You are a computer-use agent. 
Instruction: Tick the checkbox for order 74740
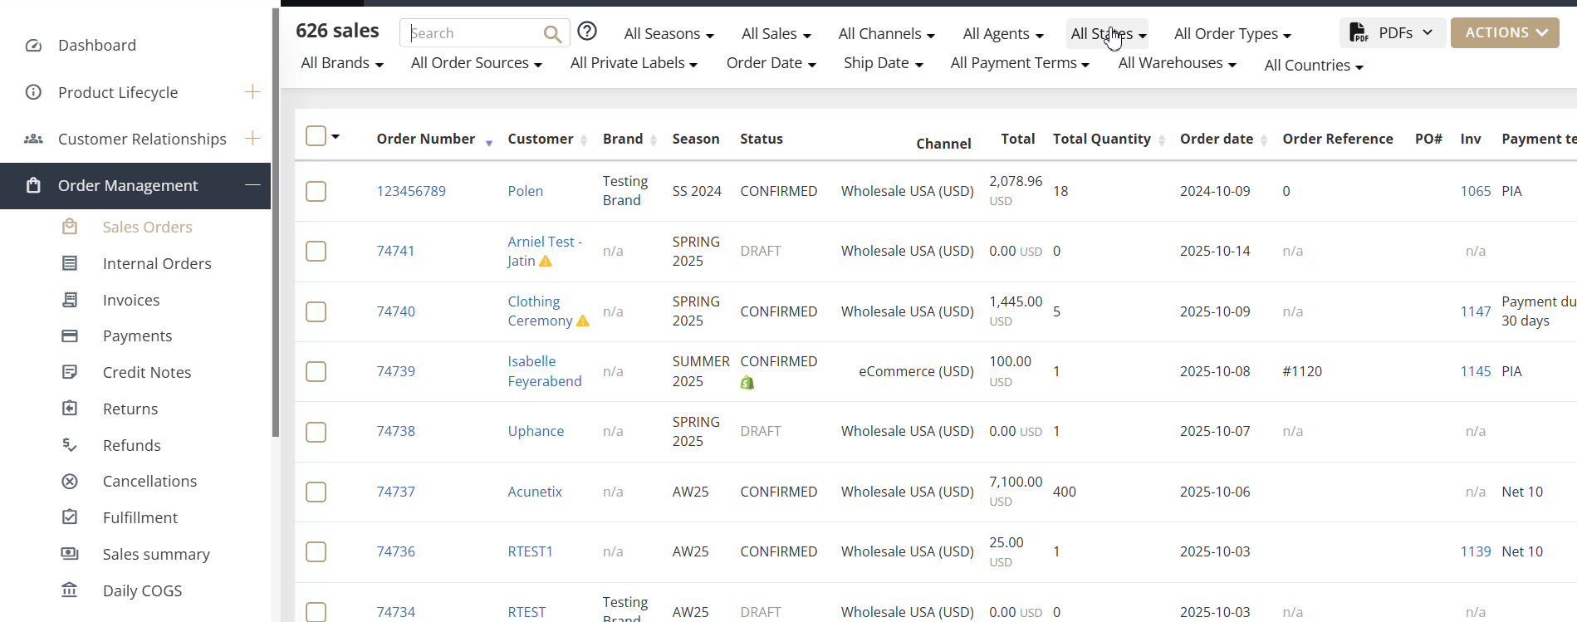316,311
